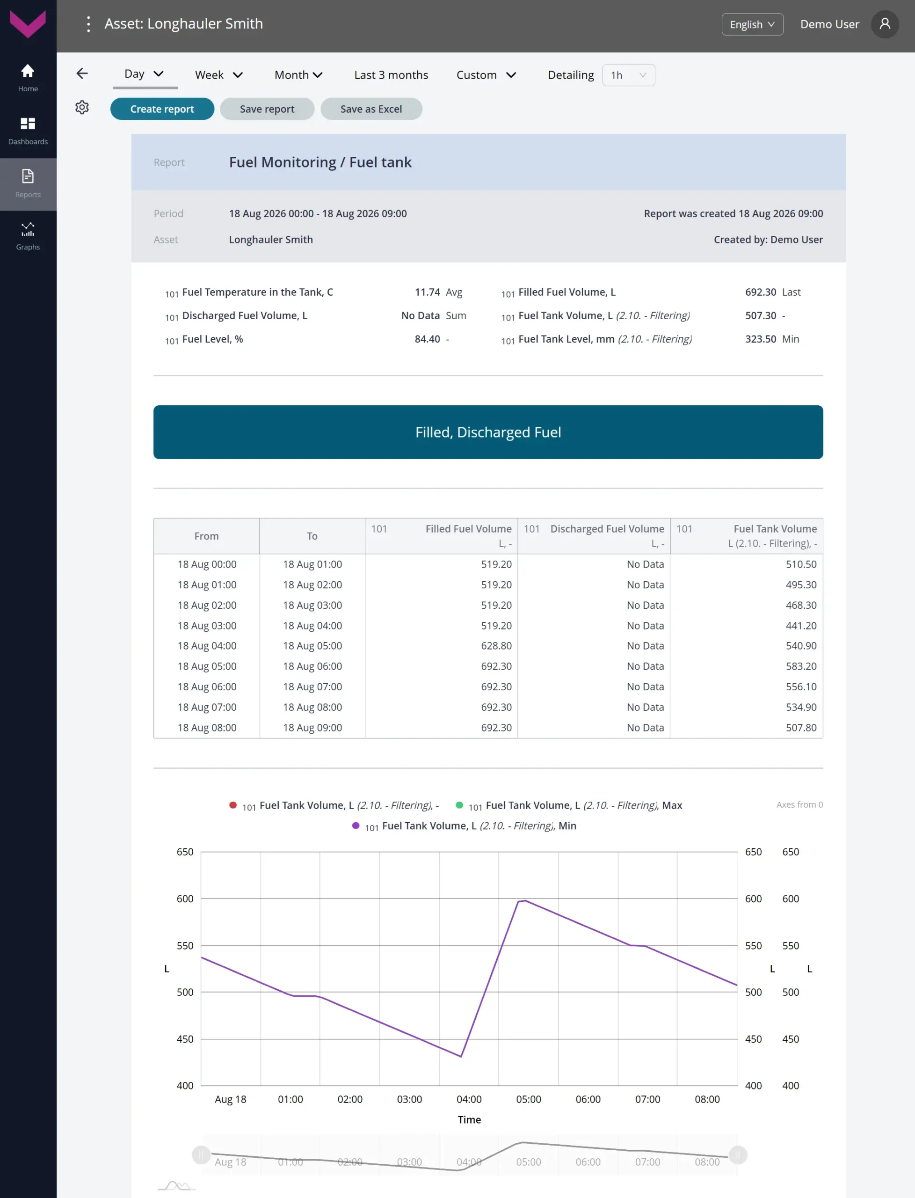The width and height of the screenshot is (915, 1198).
Task: Click the Axes from 0 option
Action: tap(799, 804)
